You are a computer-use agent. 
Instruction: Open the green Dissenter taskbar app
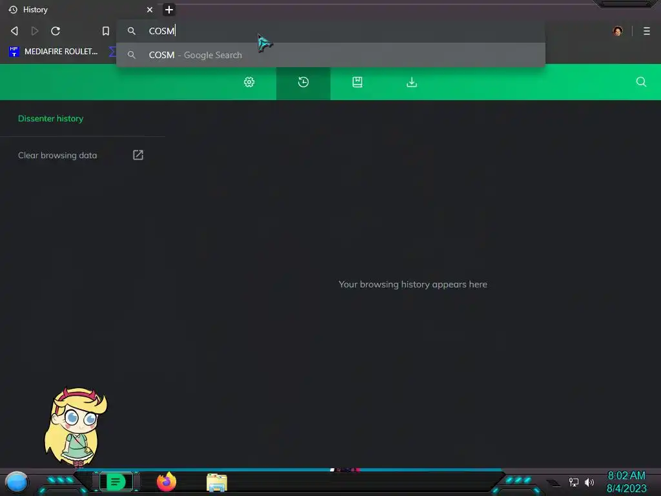coord(116,482)
